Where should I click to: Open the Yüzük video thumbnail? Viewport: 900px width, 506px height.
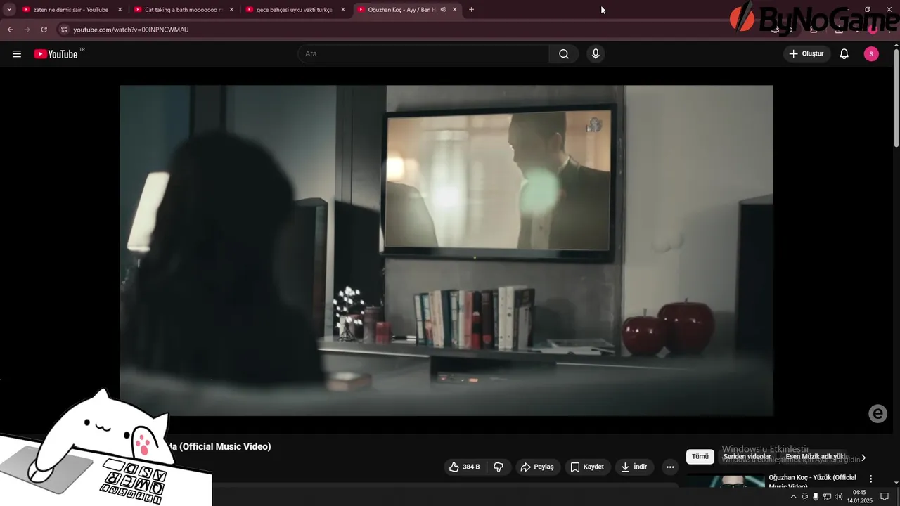(x=726, y=481)
